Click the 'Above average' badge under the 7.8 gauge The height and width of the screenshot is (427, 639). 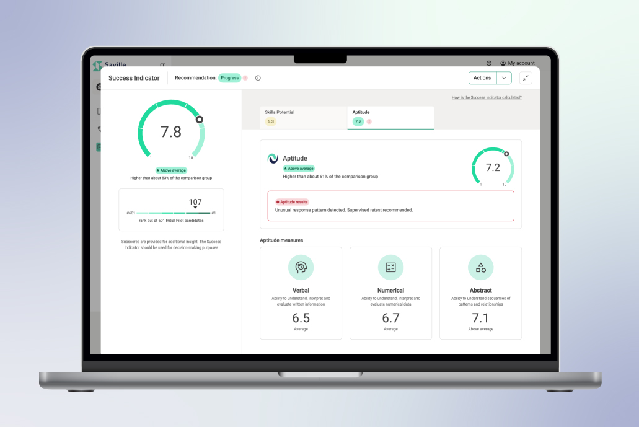pyautogui.click(x=171, y=170)
